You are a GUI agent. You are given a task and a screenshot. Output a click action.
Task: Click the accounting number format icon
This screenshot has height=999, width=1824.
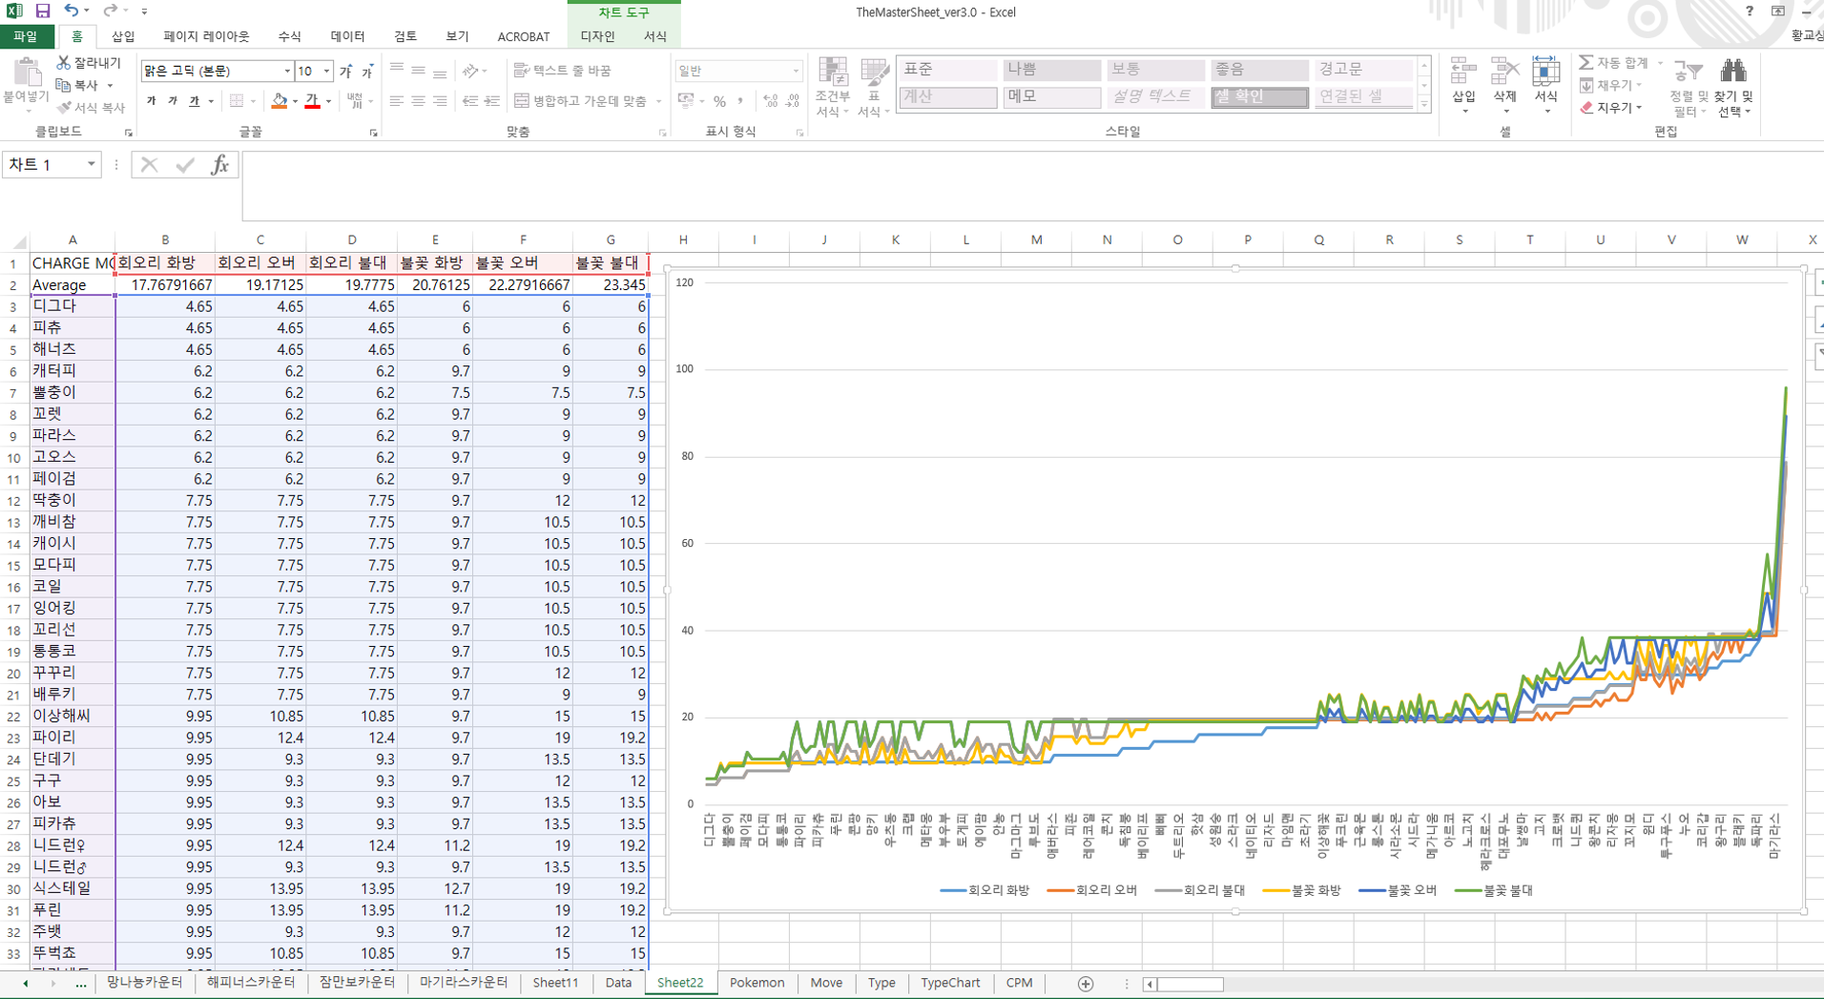pyautogui.click(x=685, y=101)
